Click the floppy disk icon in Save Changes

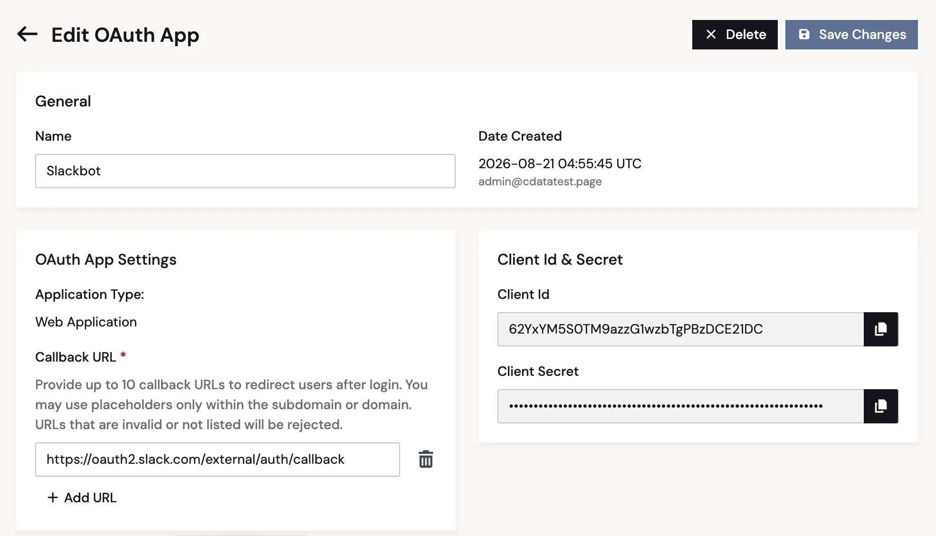pyautogui.click(x=804, y=34)
